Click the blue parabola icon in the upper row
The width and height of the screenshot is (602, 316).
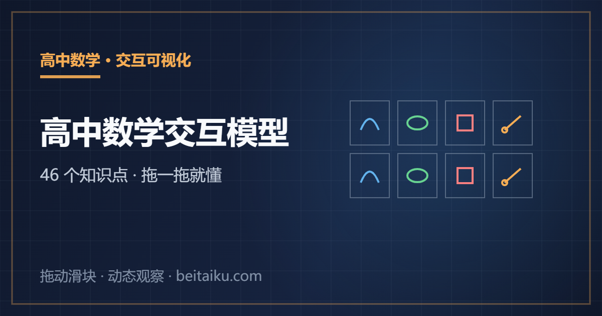coord(370,123)
